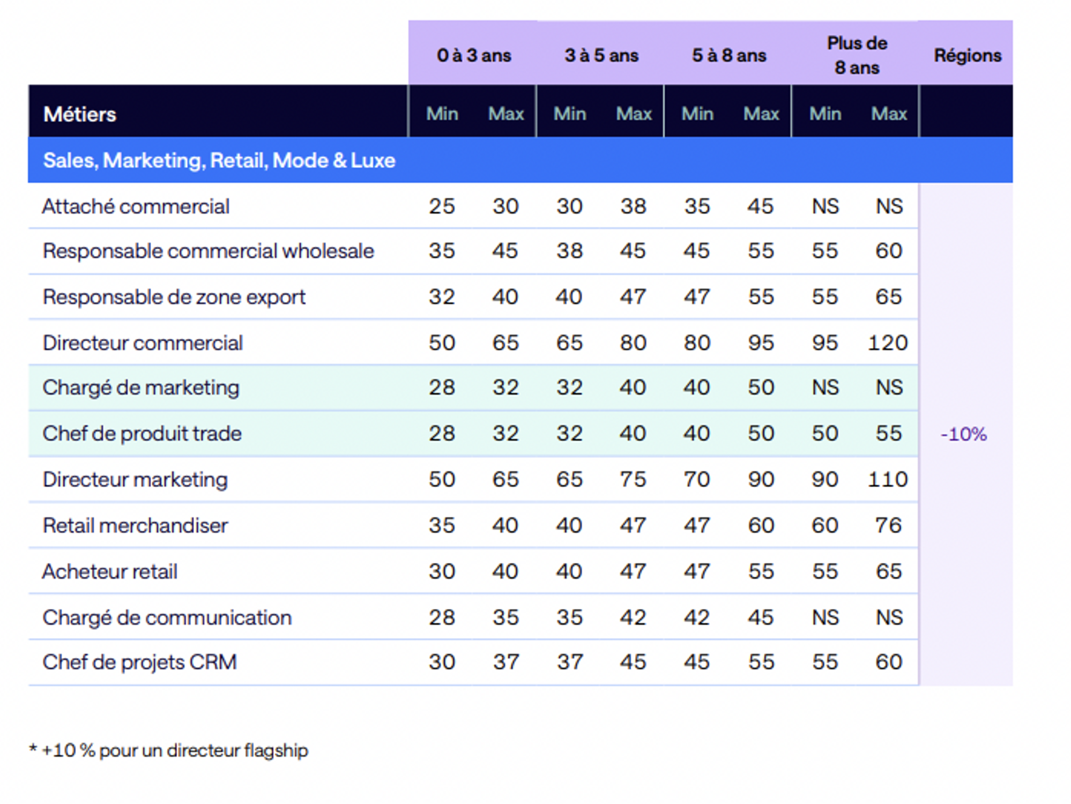Click Responsable de zone export label
1071x804 pixels.
point(174,297)
